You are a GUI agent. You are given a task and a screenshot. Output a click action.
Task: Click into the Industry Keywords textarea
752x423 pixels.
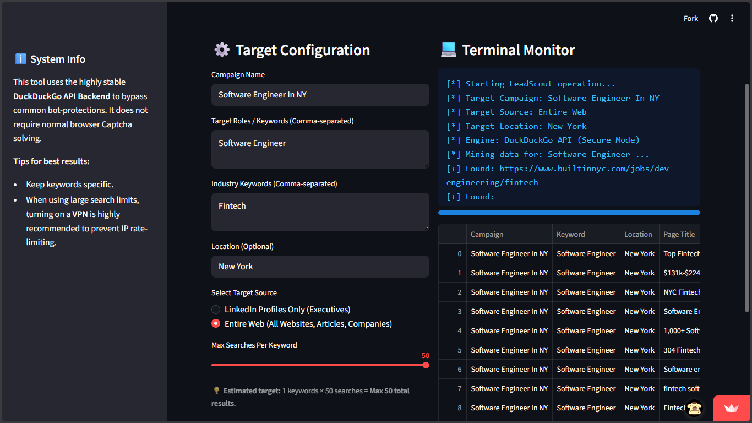[320, 212]
